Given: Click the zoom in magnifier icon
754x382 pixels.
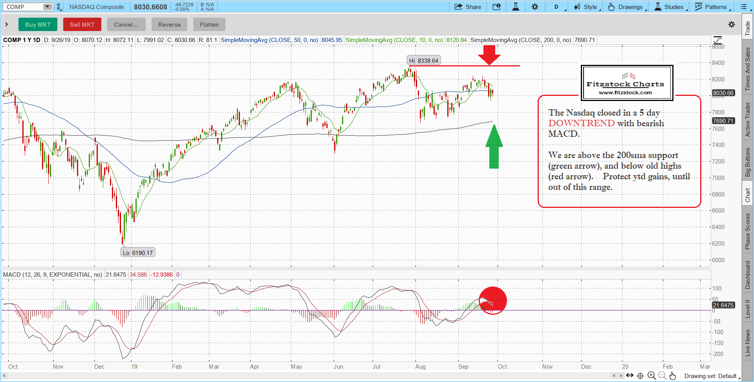Looking at the screenshot, I should (x=652, y=376).
